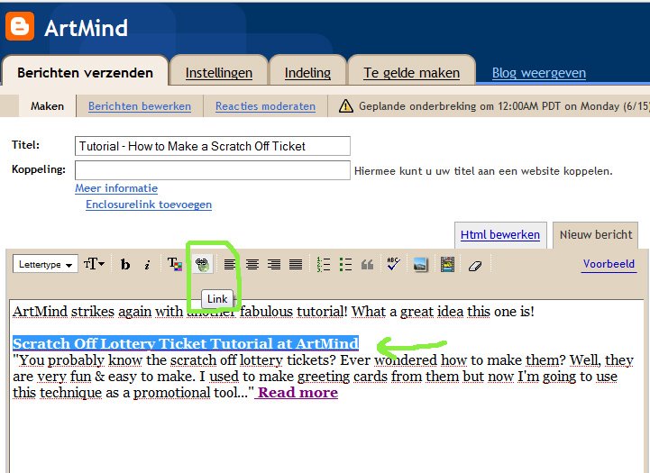Click the highlighted Scratch Off Lottery Ticket link
This screenshot has width=650, height=473.
(186, 343)
